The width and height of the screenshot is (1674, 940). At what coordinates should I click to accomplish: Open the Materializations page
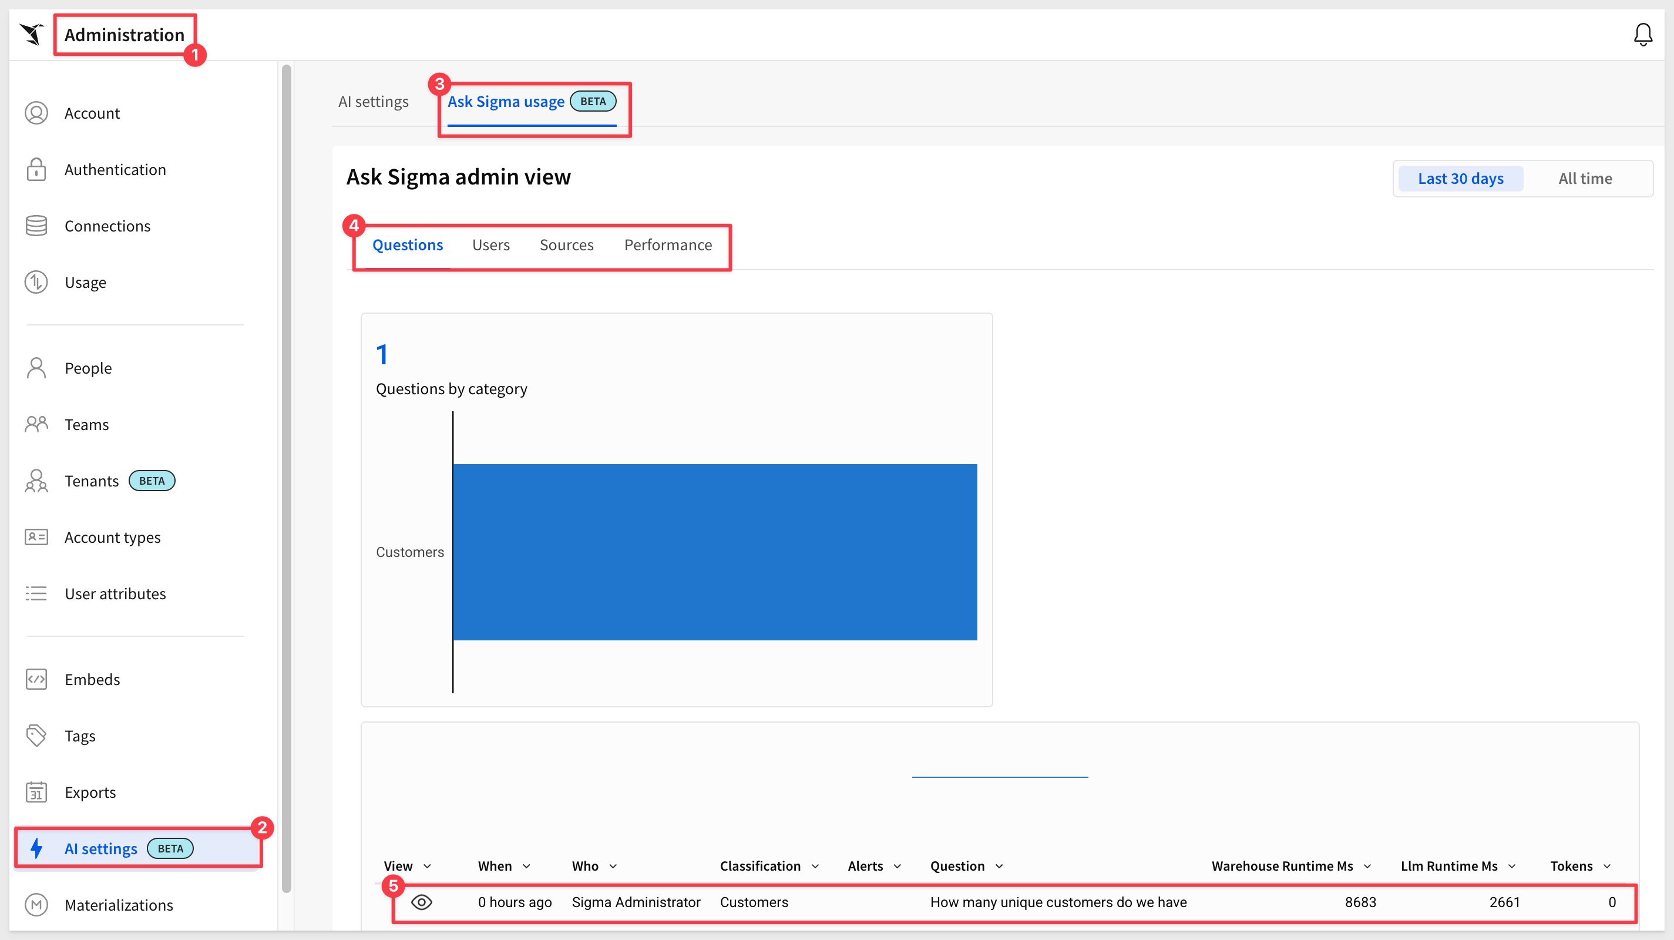pos(119,905)
